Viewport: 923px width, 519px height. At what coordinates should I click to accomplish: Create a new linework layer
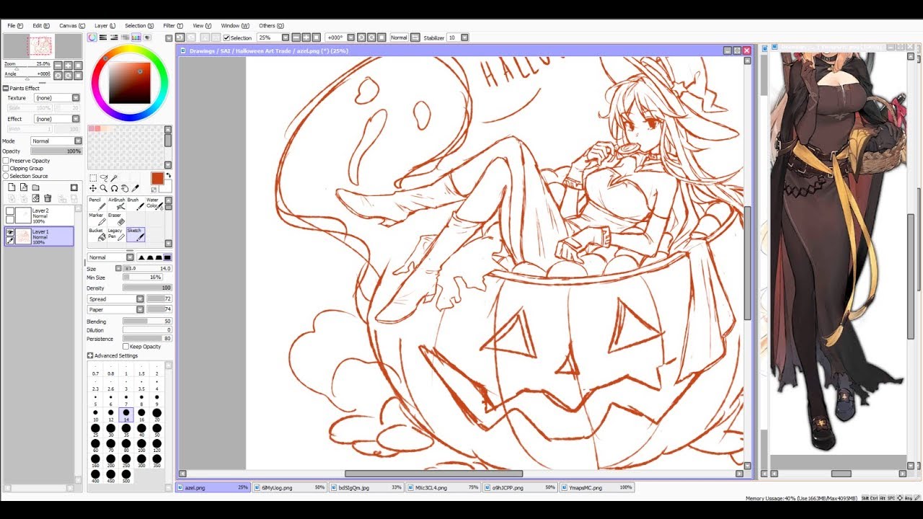click(24, 187)
